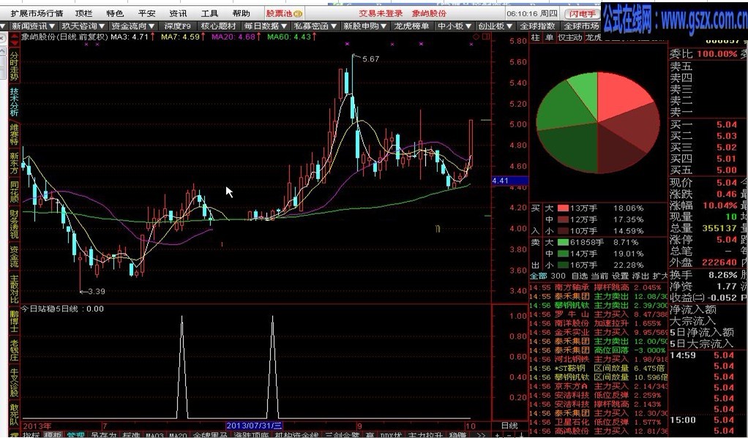Select the 老钱庄 sidebar tab
The height and width of the screenshot is (438, 748).
pyautogui.click(x=15, y=350)
